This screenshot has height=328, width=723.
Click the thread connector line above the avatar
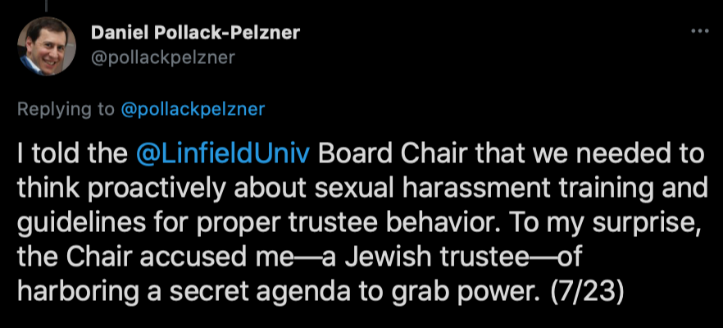47,4
